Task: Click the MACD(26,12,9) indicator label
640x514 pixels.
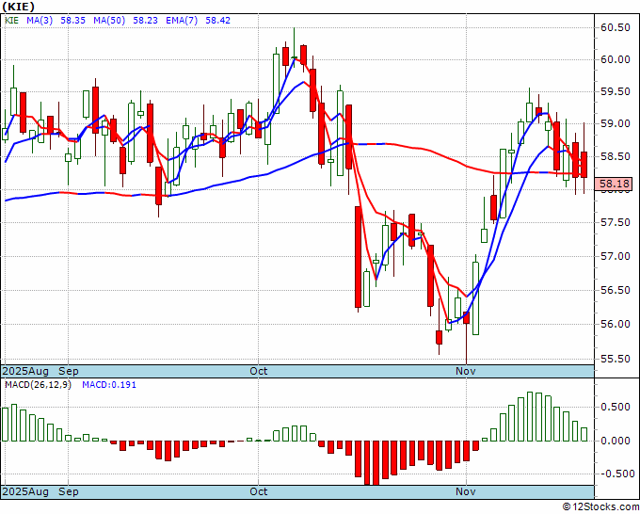Action: click(x=38, y=385)
